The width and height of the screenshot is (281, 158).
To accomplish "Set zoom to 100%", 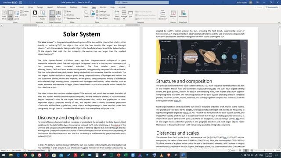I will (92, 14).
